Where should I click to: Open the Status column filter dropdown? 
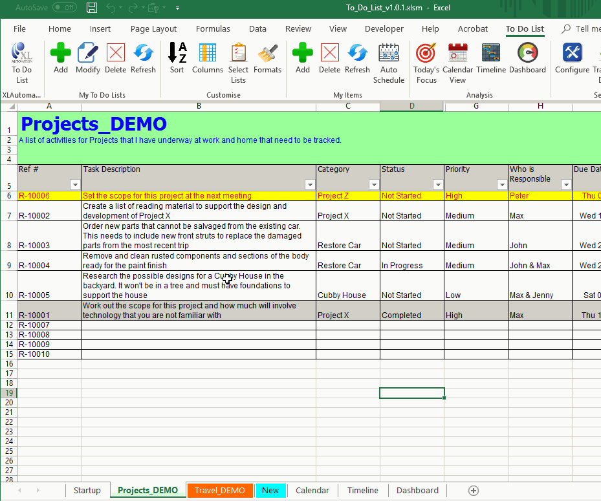[437, 184]
